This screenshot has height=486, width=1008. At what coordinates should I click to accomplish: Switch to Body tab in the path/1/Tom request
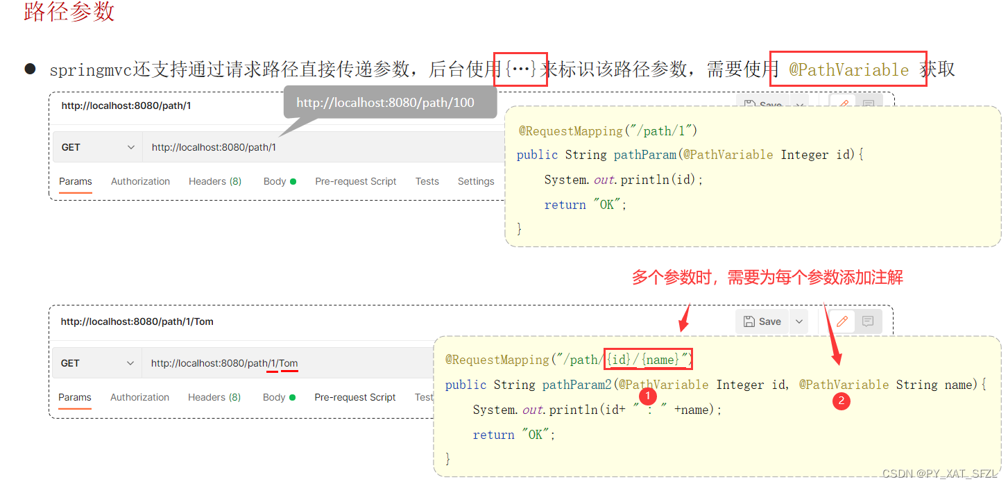tap(279, 397)
